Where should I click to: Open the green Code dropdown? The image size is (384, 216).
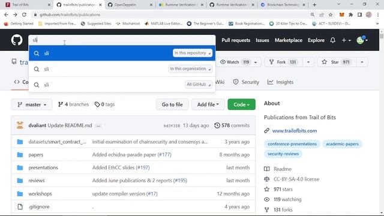241,104
